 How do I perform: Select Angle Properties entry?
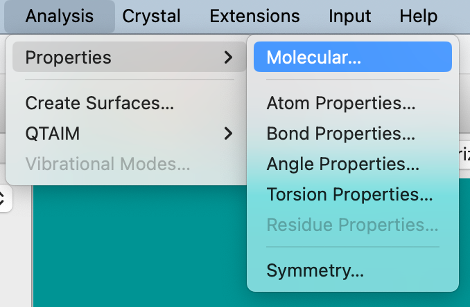coord(342,164)
